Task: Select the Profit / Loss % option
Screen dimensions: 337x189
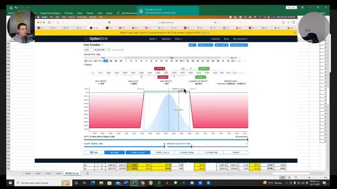Action: coord(162,152)
